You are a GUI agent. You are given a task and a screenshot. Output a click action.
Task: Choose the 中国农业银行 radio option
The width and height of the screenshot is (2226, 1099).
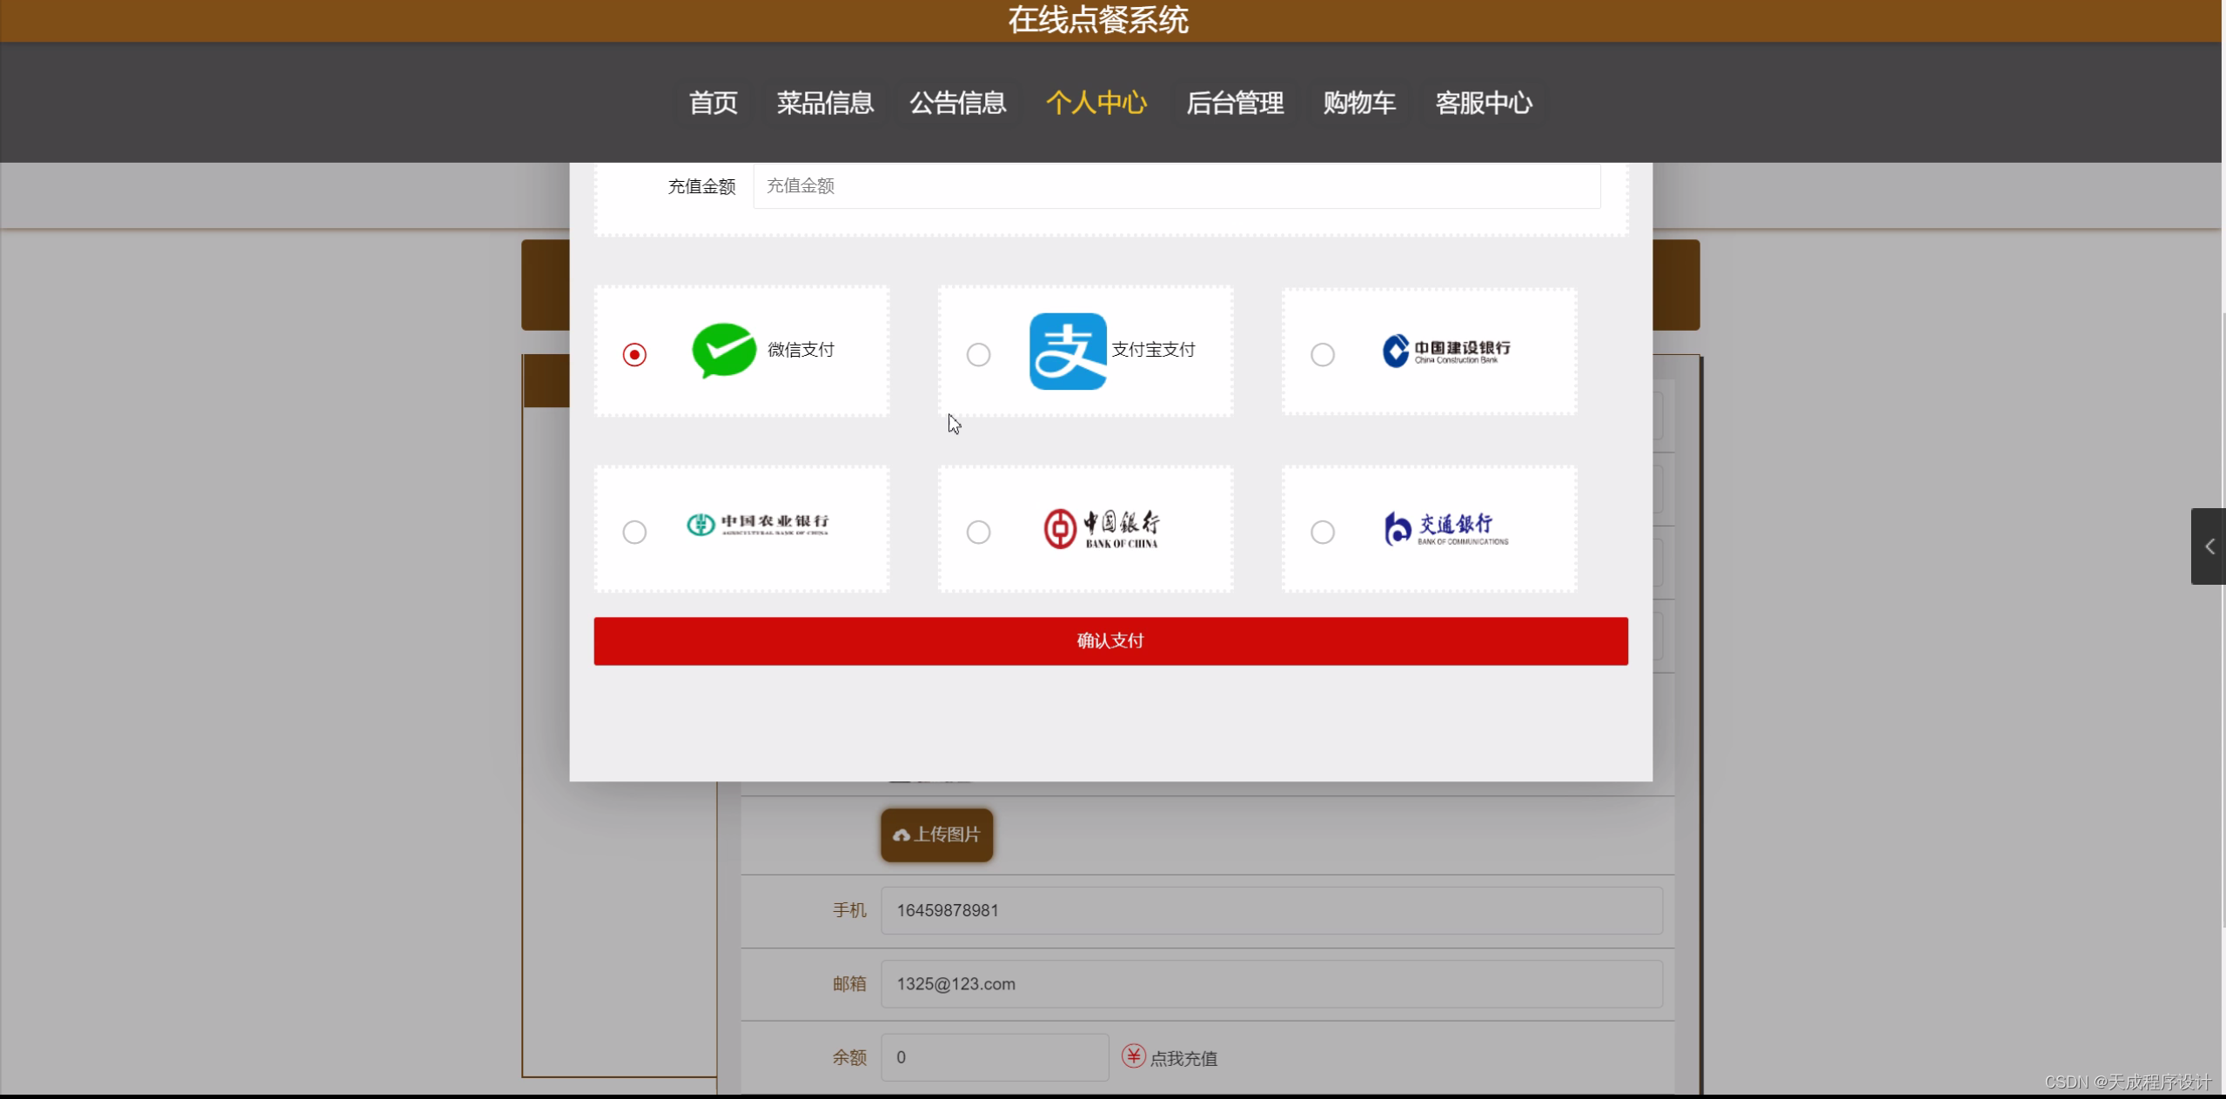point(634,532)
